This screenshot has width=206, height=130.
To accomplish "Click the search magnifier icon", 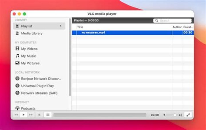I will [157, 21].
